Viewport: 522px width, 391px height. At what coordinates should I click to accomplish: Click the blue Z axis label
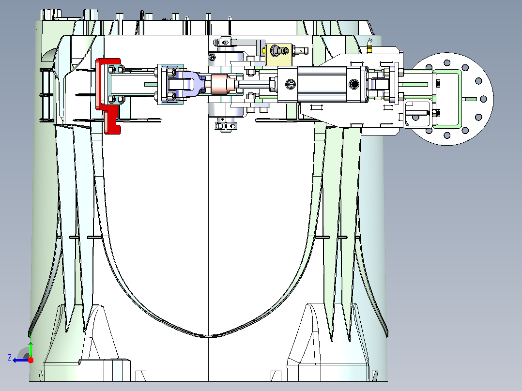point(10,358)
